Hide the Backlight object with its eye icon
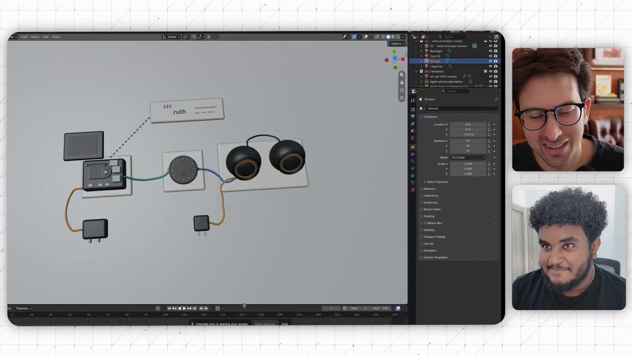 [490, 51]
